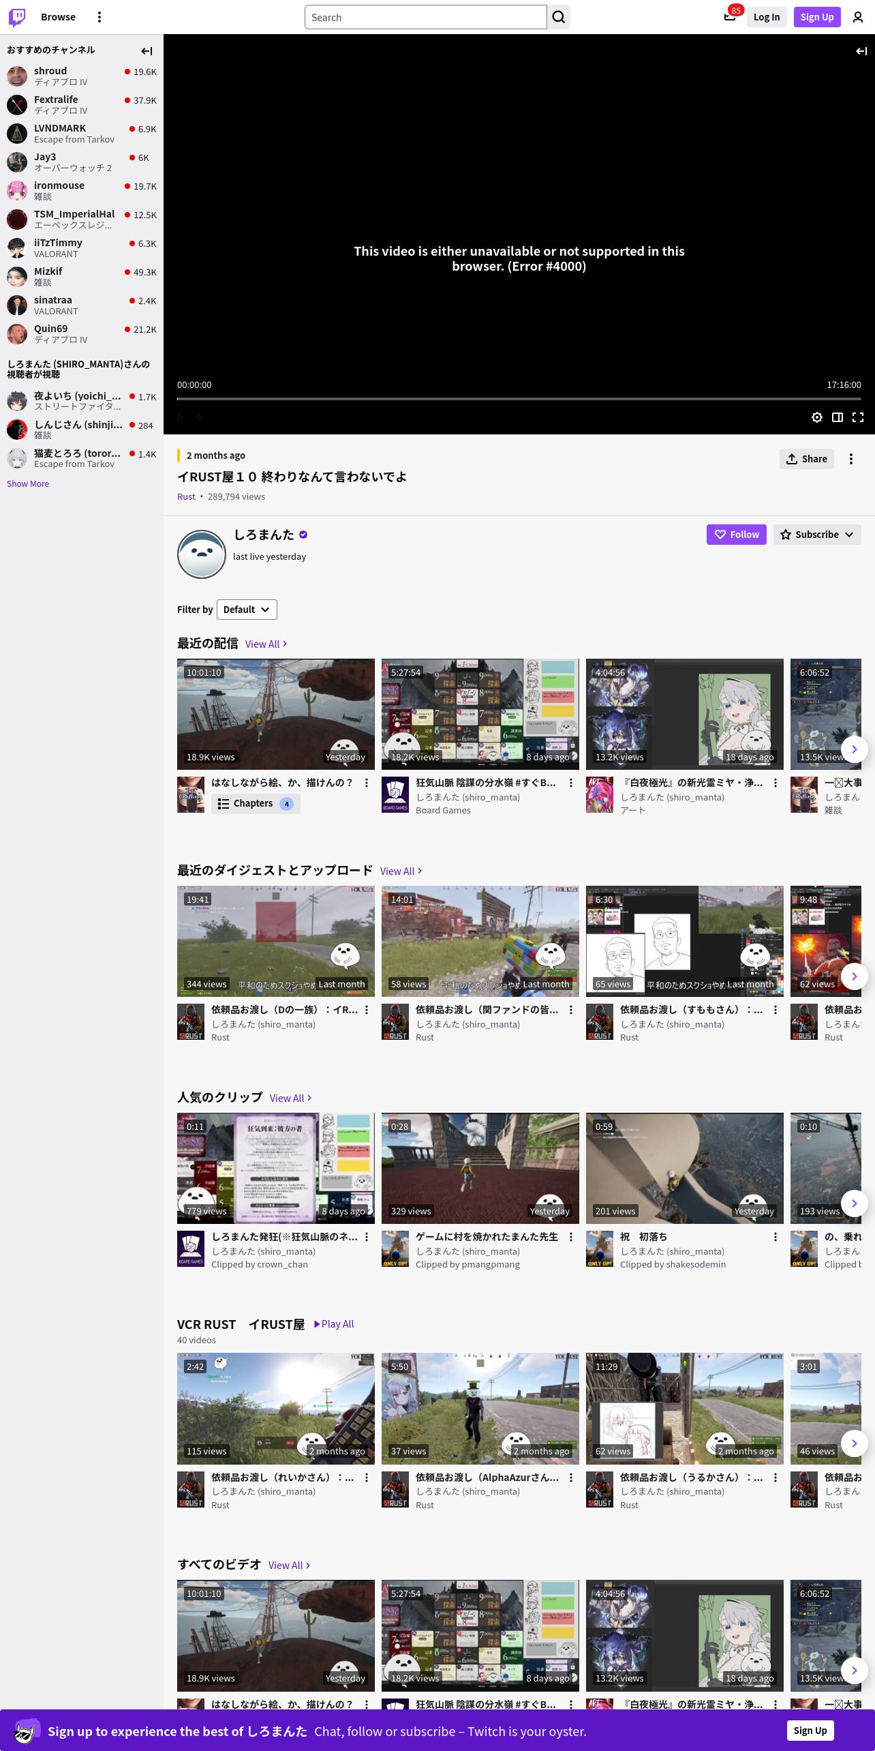Open the 5:50 VCR RUST video thumbnail
The width and height of the screenshot is (875, 1751).
[x=480, y=1408]
